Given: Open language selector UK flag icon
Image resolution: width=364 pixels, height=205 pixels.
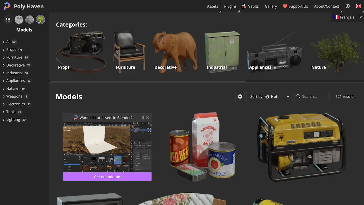Looking at the screenshot, I should (359, 6).
